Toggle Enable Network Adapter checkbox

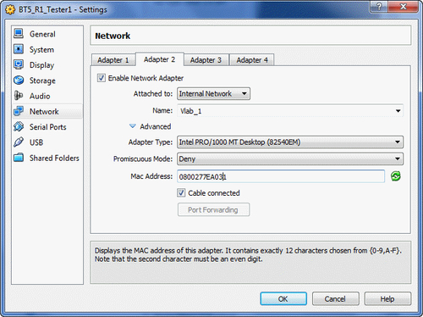click(x=102, y=78)
